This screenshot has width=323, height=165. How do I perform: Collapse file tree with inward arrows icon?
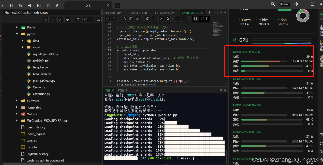tap(60, 20)
